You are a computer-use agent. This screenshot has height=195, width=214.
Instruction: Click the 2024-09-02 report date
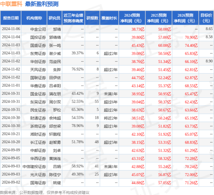pos(11,182)
